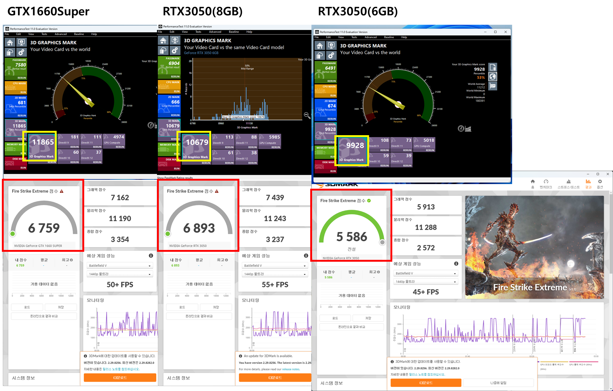Open the system information icon in RTX3050(6GB) PerformanceTest
Viewport: 613px width, 391px height.
[331, 46]
